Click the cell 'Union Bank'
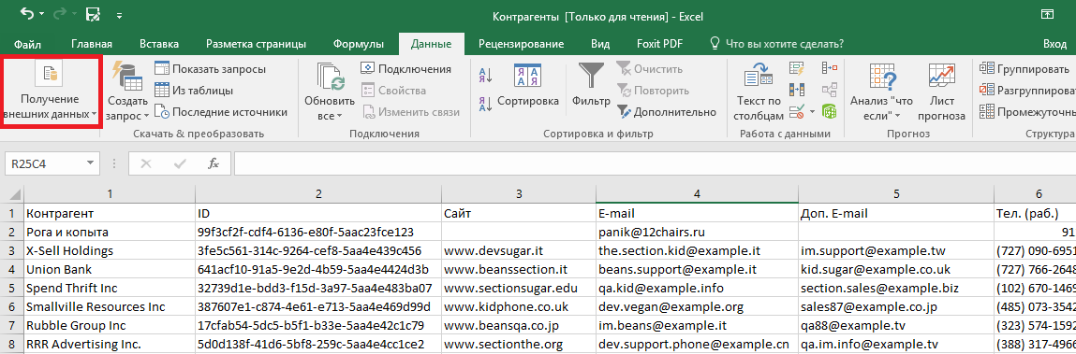1076x354 pixels. [x=109, y=269]
